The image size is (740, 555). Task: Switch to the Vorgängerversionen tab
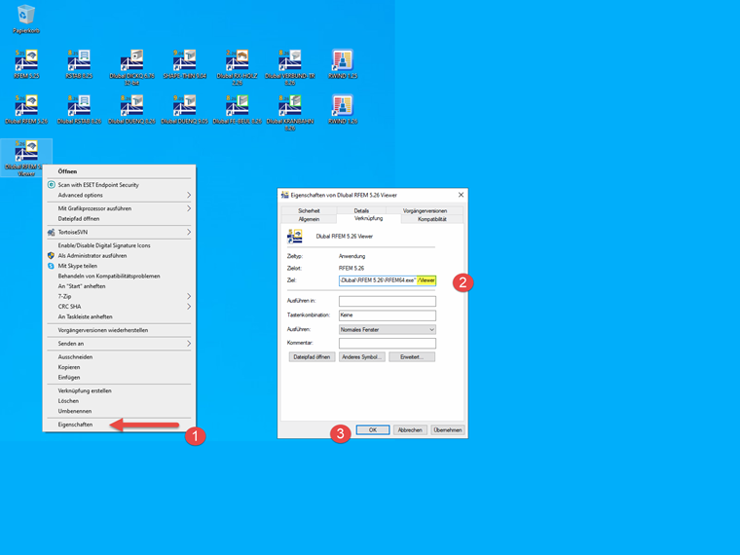425,210
